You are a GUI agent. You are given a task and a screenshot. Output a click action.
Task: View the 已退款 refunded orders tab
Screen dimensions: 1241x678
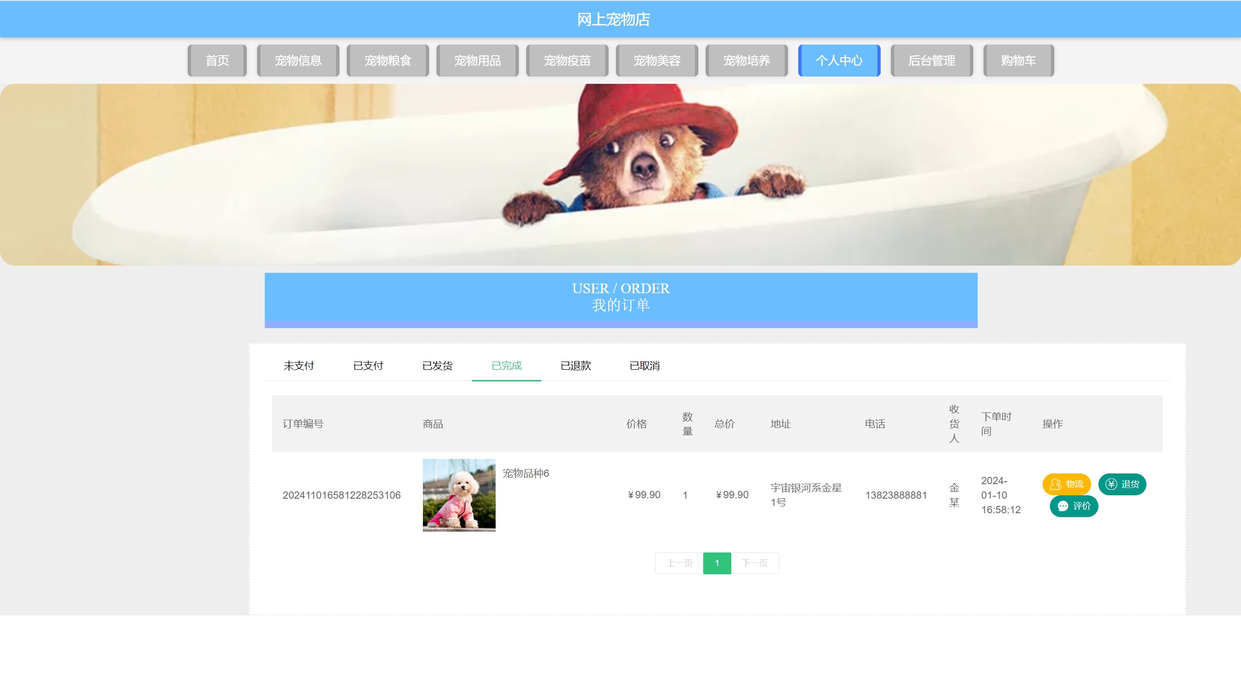point(575,365)
